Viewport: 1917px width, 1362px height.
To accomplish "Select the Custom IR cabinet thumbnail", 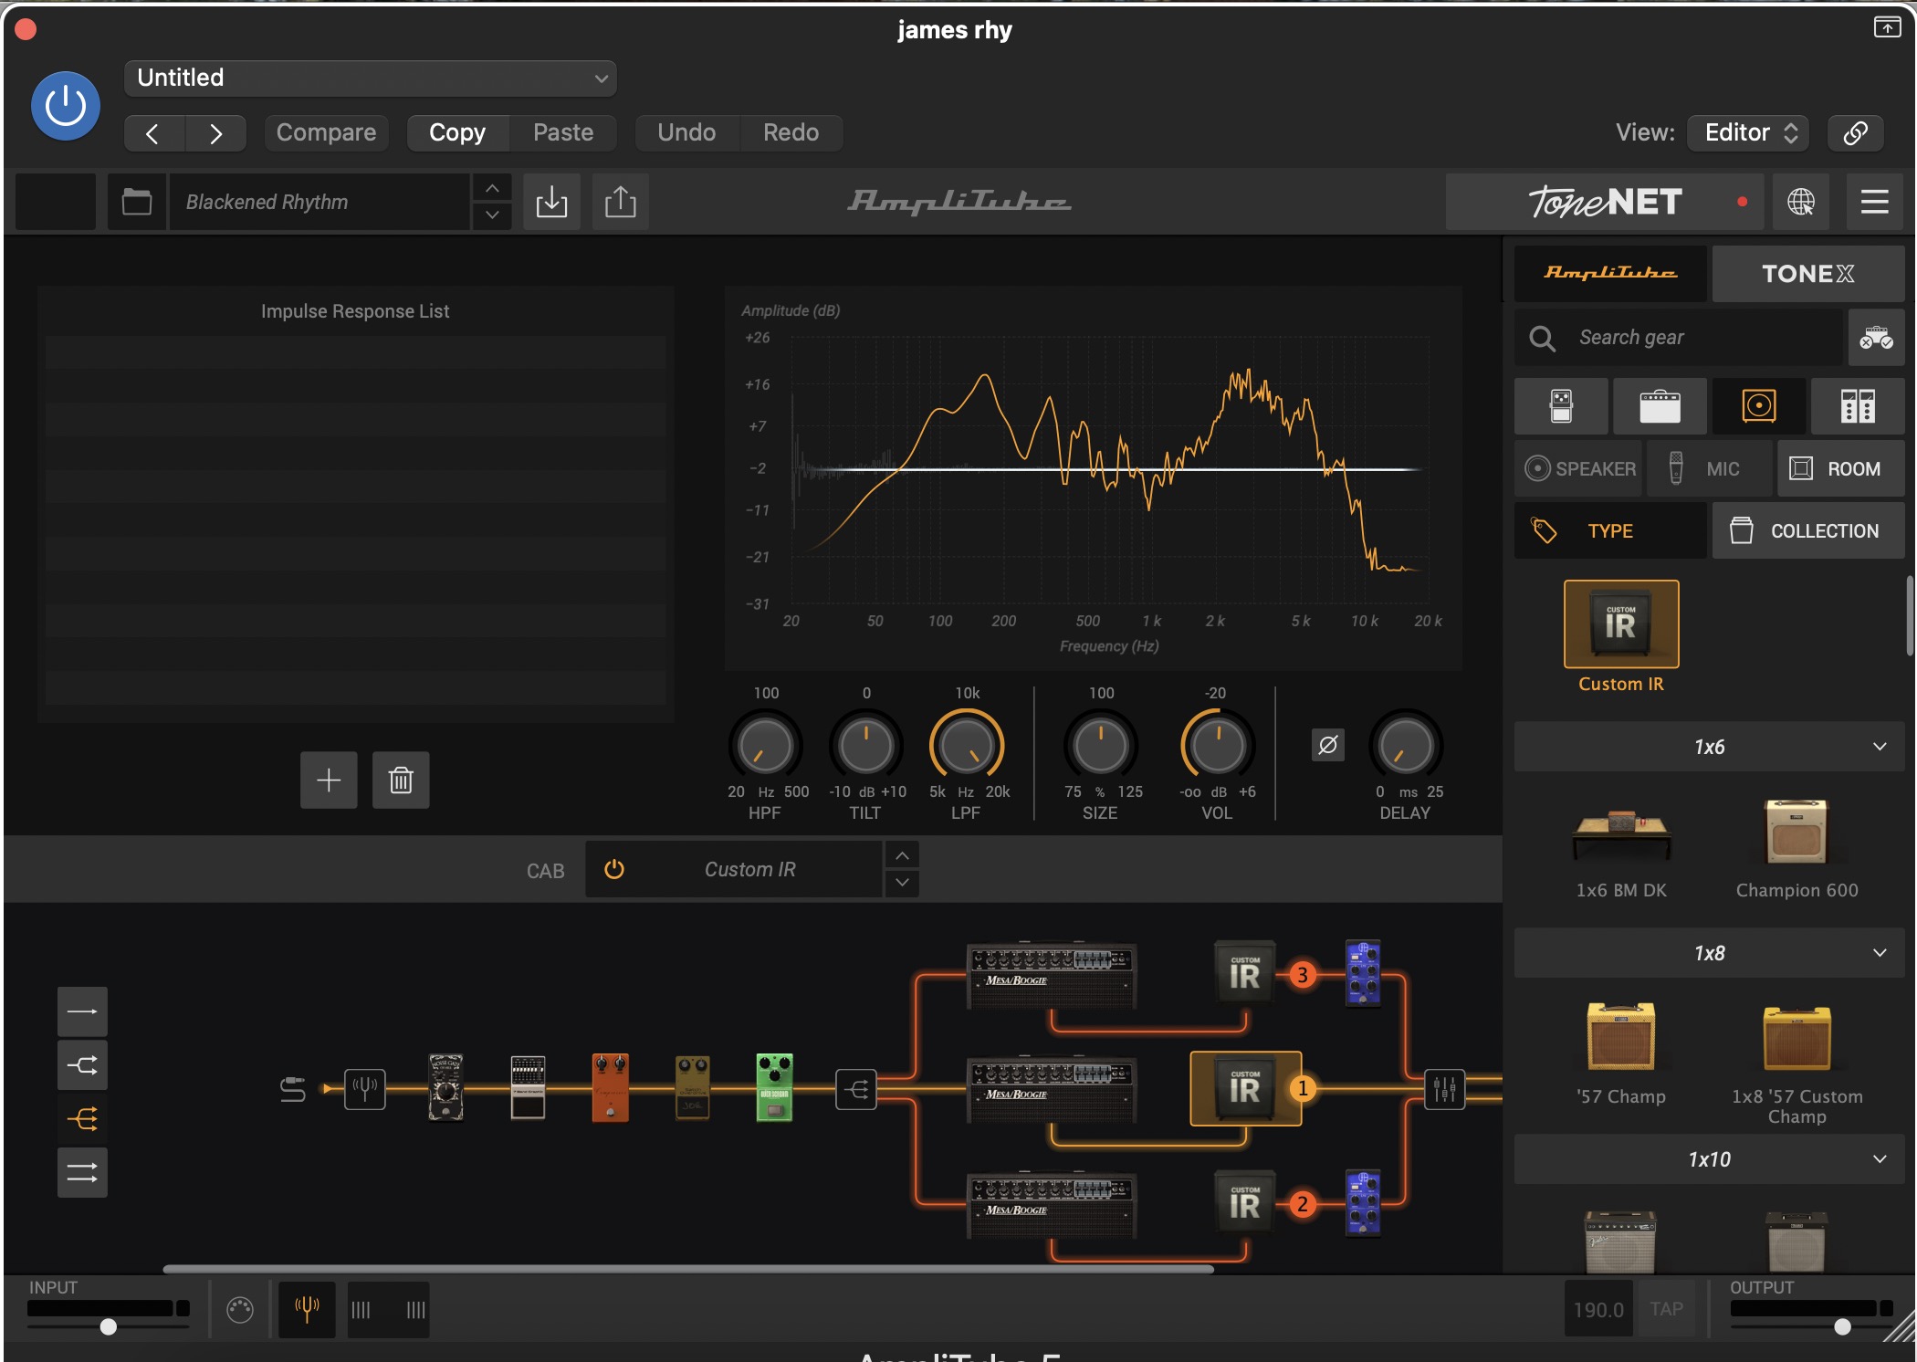I will [1621, 624].
